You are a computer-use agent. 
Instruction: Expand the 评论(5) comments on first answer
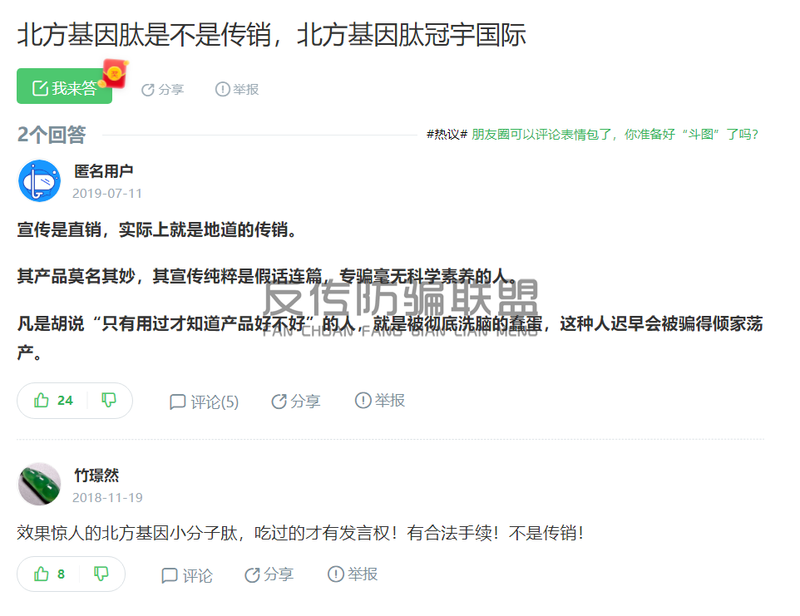click(204, 402)
